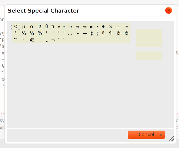Insert the micro µ symbol
Screen dimensions: 179x148
pos(24,27)
